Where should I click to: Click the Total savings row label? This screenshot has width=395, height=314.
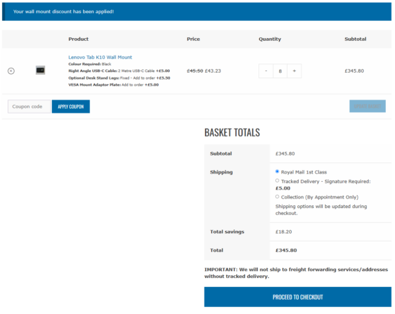pyautogui.click(x=227, y=232)
